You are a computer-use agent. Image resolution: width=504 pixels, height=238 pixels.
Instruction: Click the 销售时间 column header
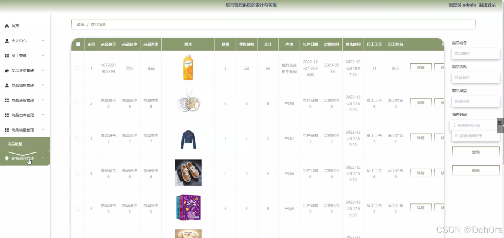353,44
